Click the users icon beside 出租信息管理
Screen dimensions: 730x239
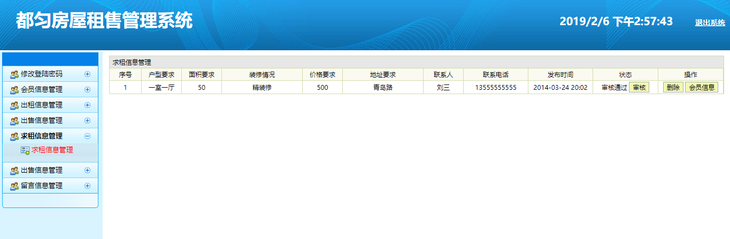[14, 105]
